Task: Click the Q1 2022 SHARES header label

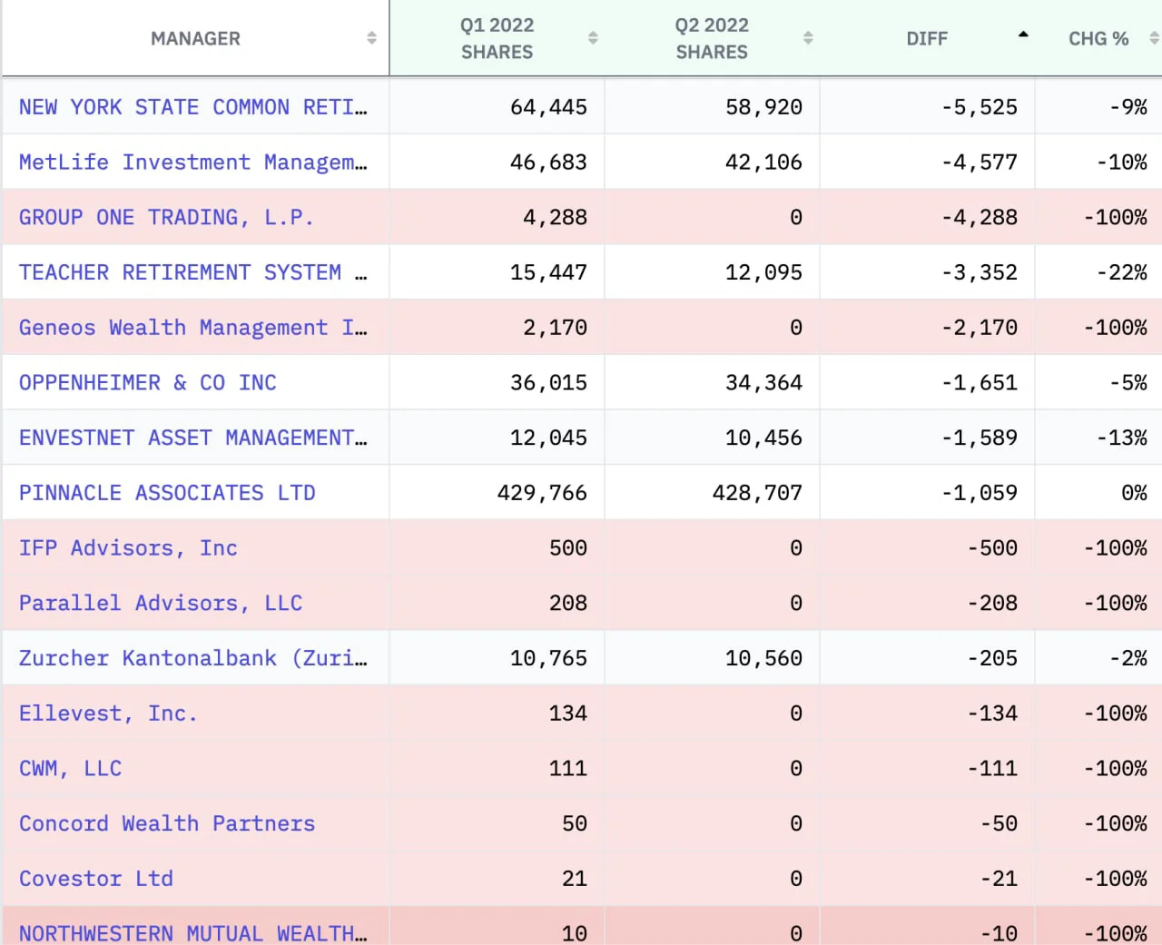Action: [x=497, y=38]
